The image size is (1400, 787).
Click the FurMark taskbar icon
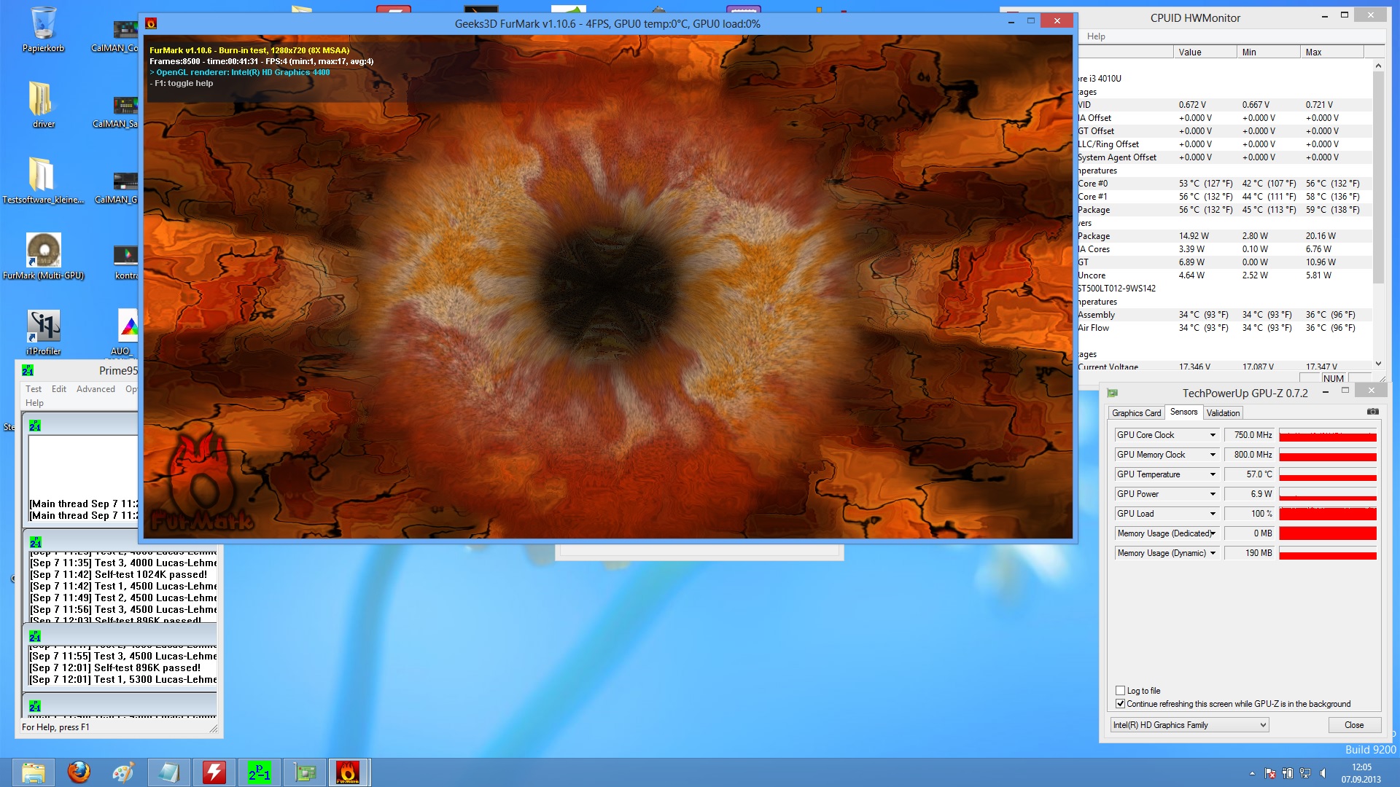[x=348, y=772]
